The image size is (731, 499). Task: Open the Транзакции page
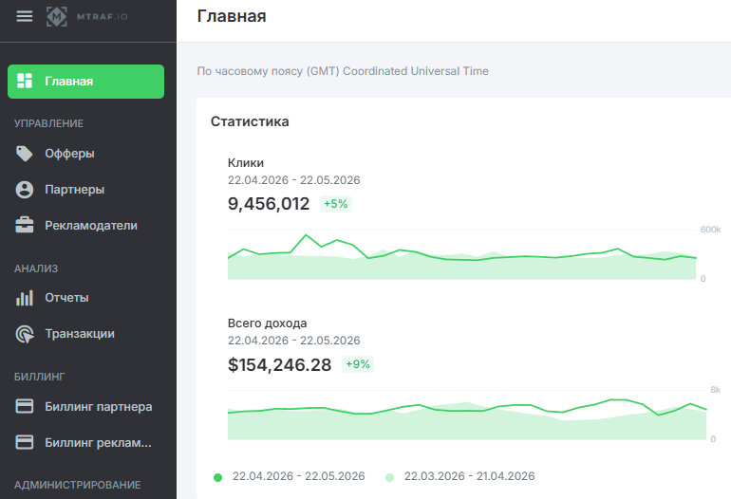click(85, 334)
